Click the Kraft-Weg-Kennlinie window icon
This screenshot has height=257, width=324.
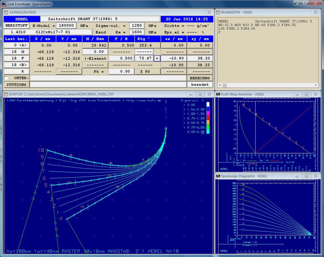pyautogui.click(x=217, y=94)
